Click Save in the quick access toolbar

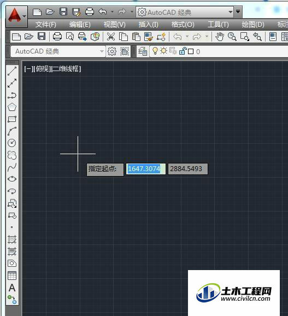click(x=63, y=12)
